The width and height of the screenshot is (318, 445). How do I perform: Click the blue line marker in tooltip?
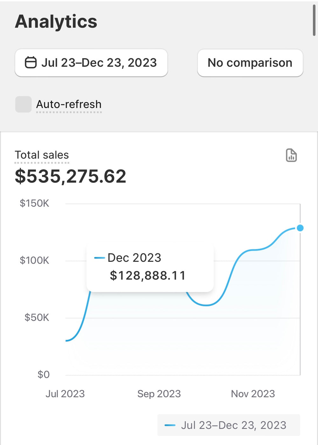100,258
